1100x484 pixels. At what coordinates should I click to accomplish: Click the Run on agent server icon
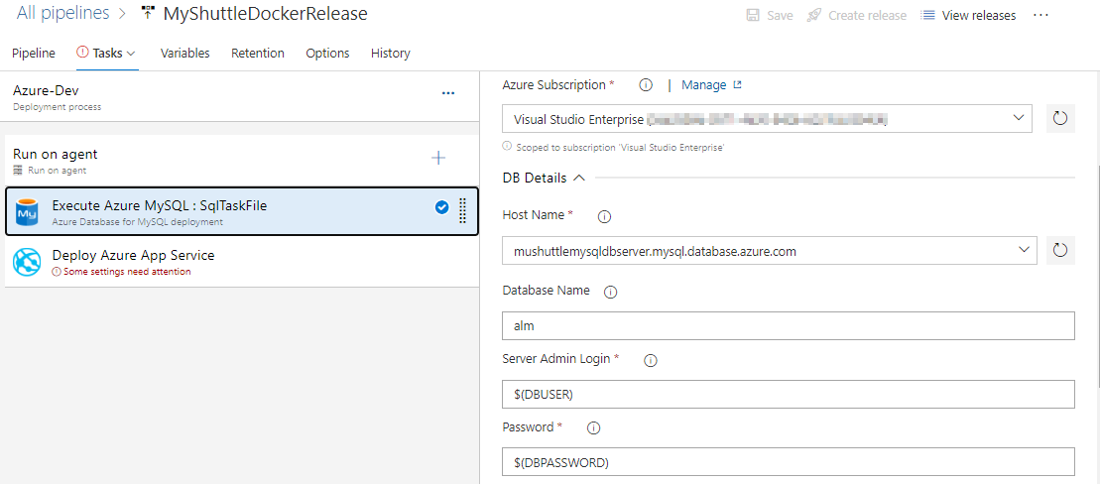(18, 171)
